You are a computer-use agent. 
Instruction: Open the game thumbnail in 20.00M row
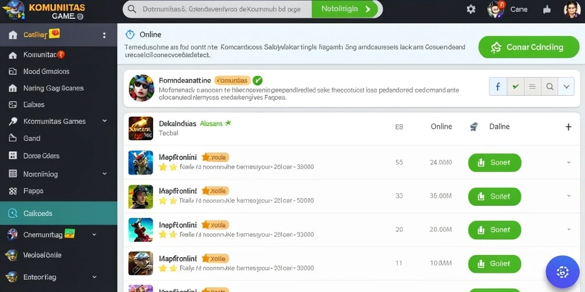click(x=141, y=230)
